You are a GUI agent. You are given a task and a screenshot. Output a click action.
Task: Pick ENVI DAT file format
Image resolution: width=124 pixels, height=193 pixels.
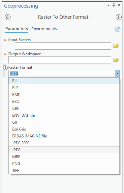point(64,115)
